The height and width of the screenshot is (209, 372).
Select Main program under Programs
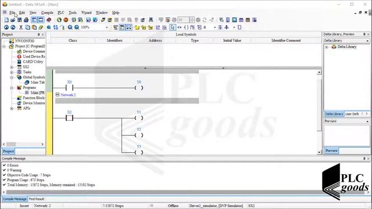[x=37, y=93]
